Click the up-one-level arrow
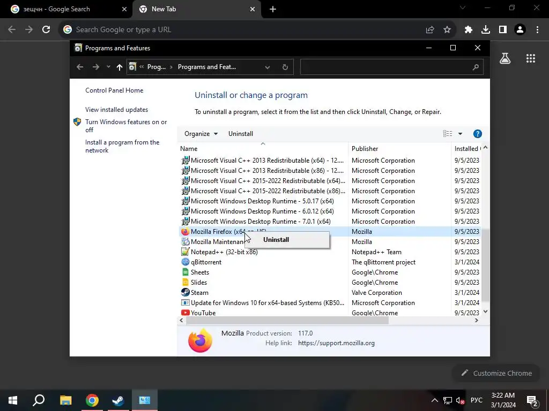 coord(120,67)
